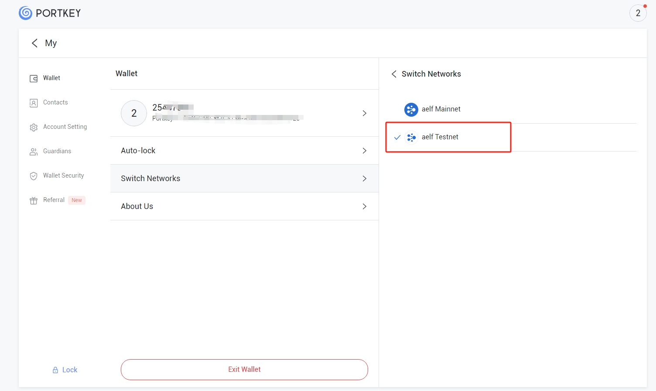Click the Exit Wallet button
656x391 pixels.
pyautogui.click(x=244, y=370)
